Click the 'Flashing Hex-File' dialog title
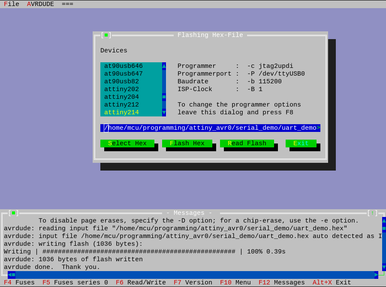This screenshot has height=287, width=386. tap(210, 35)
